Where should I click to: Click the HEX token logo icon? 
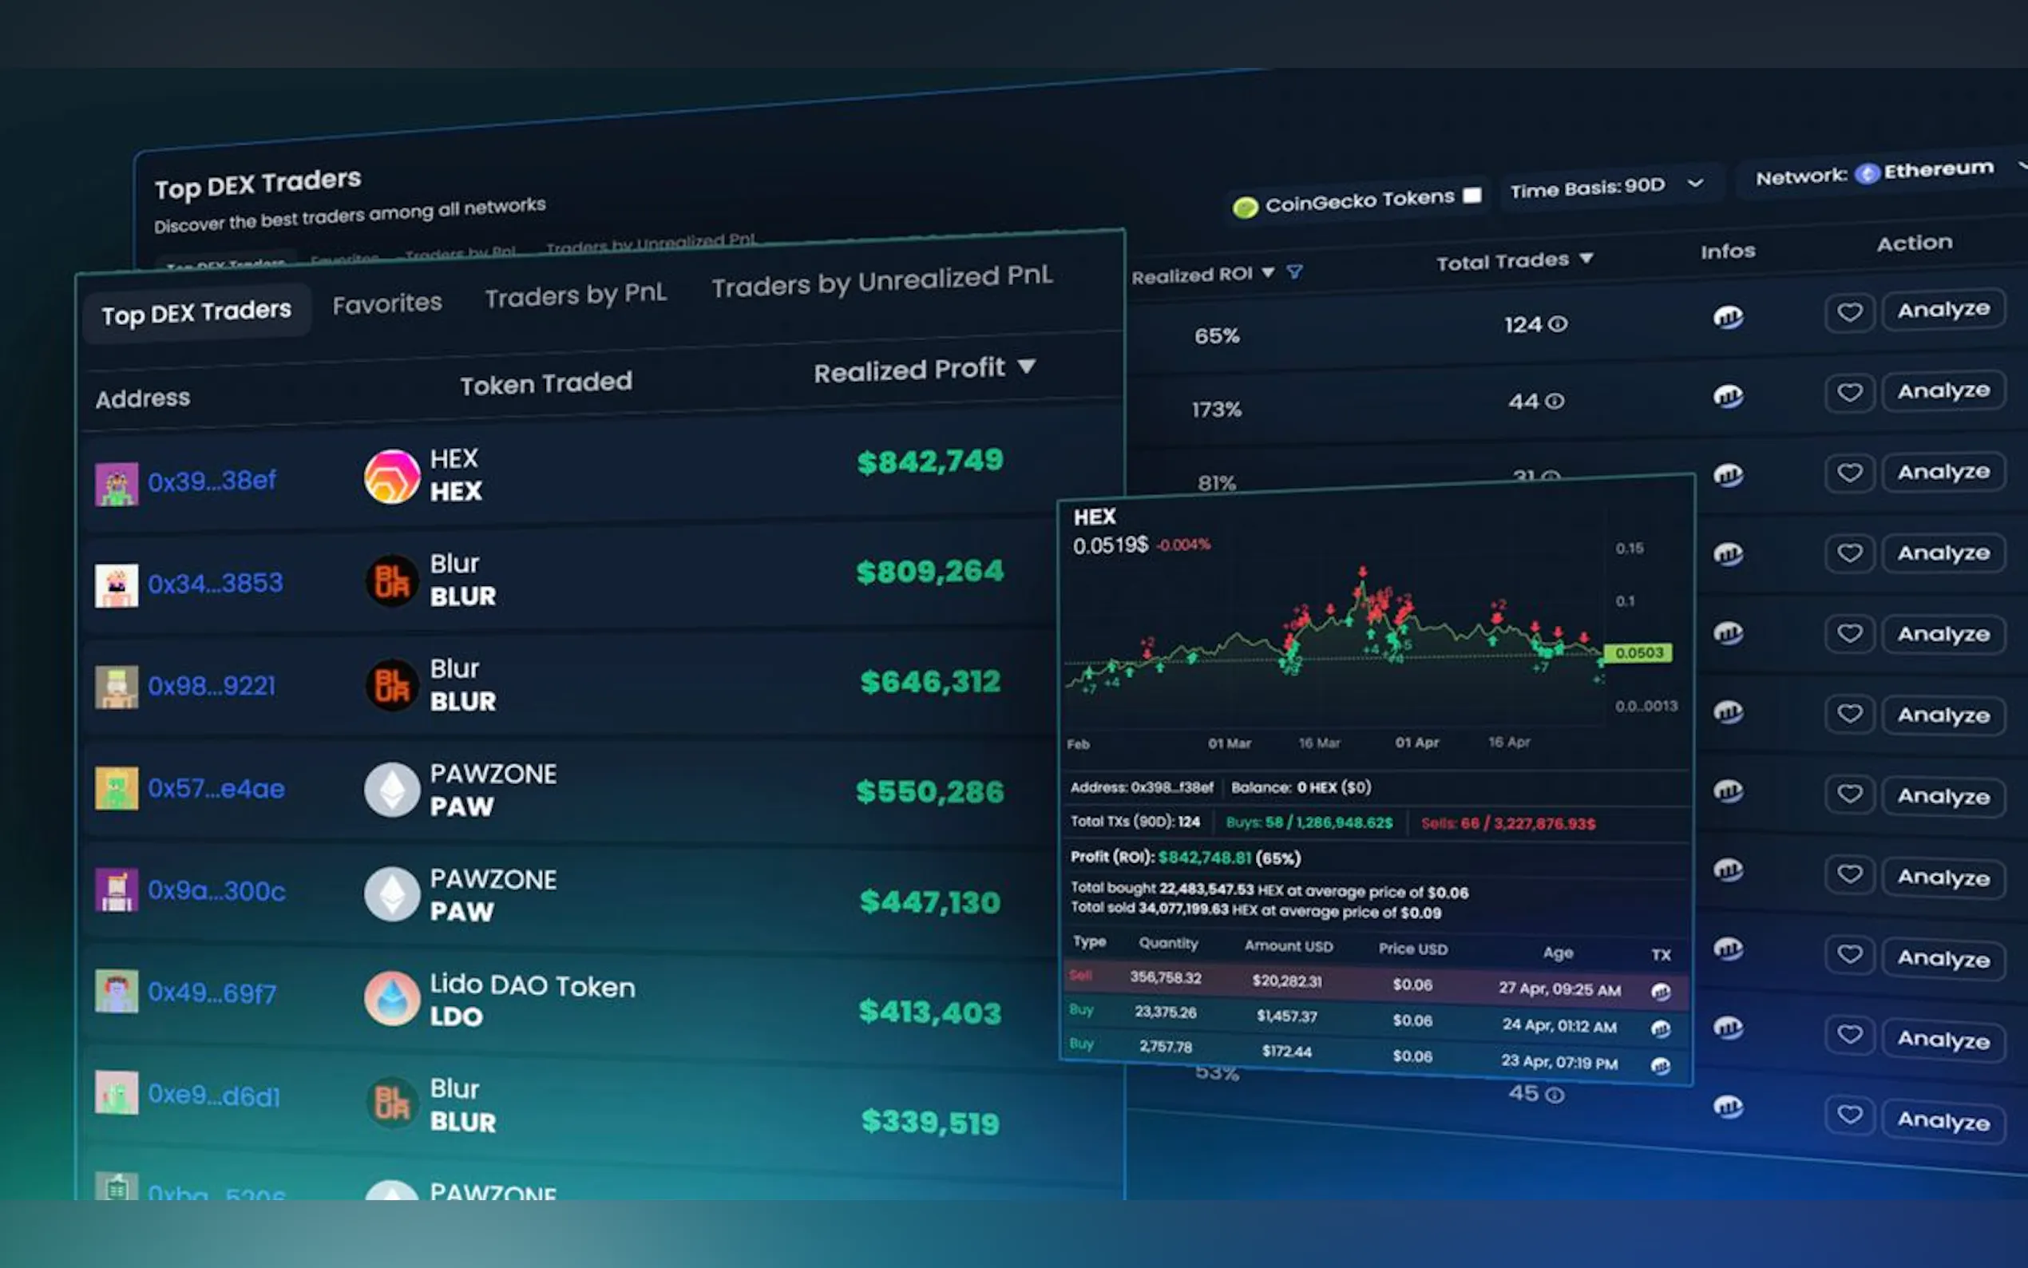391,477
